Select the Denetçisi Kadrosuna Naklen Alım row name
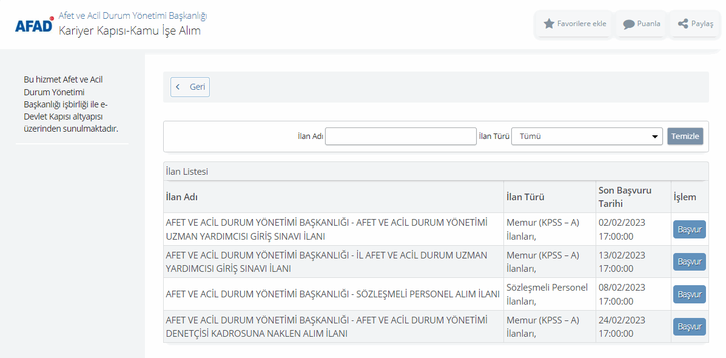726x358 pixels. (x=326, y=326)
